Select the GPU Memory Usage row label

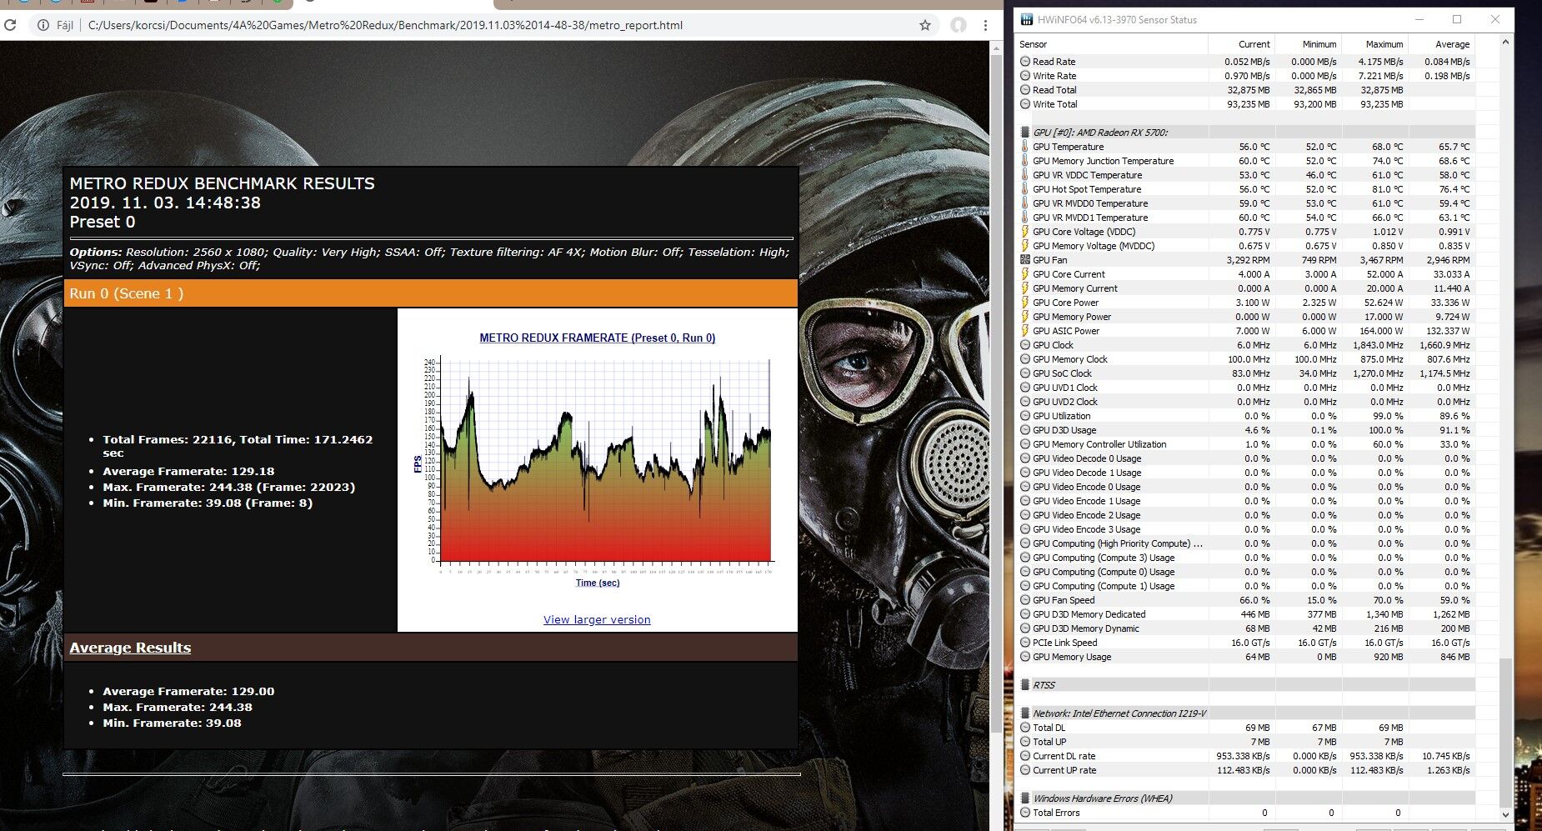click(x=1072, y=657)
